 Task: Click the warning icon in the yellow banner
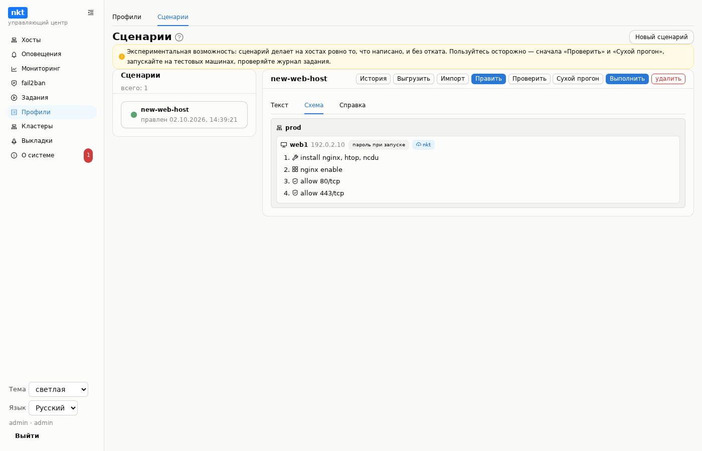click(122, 57)
